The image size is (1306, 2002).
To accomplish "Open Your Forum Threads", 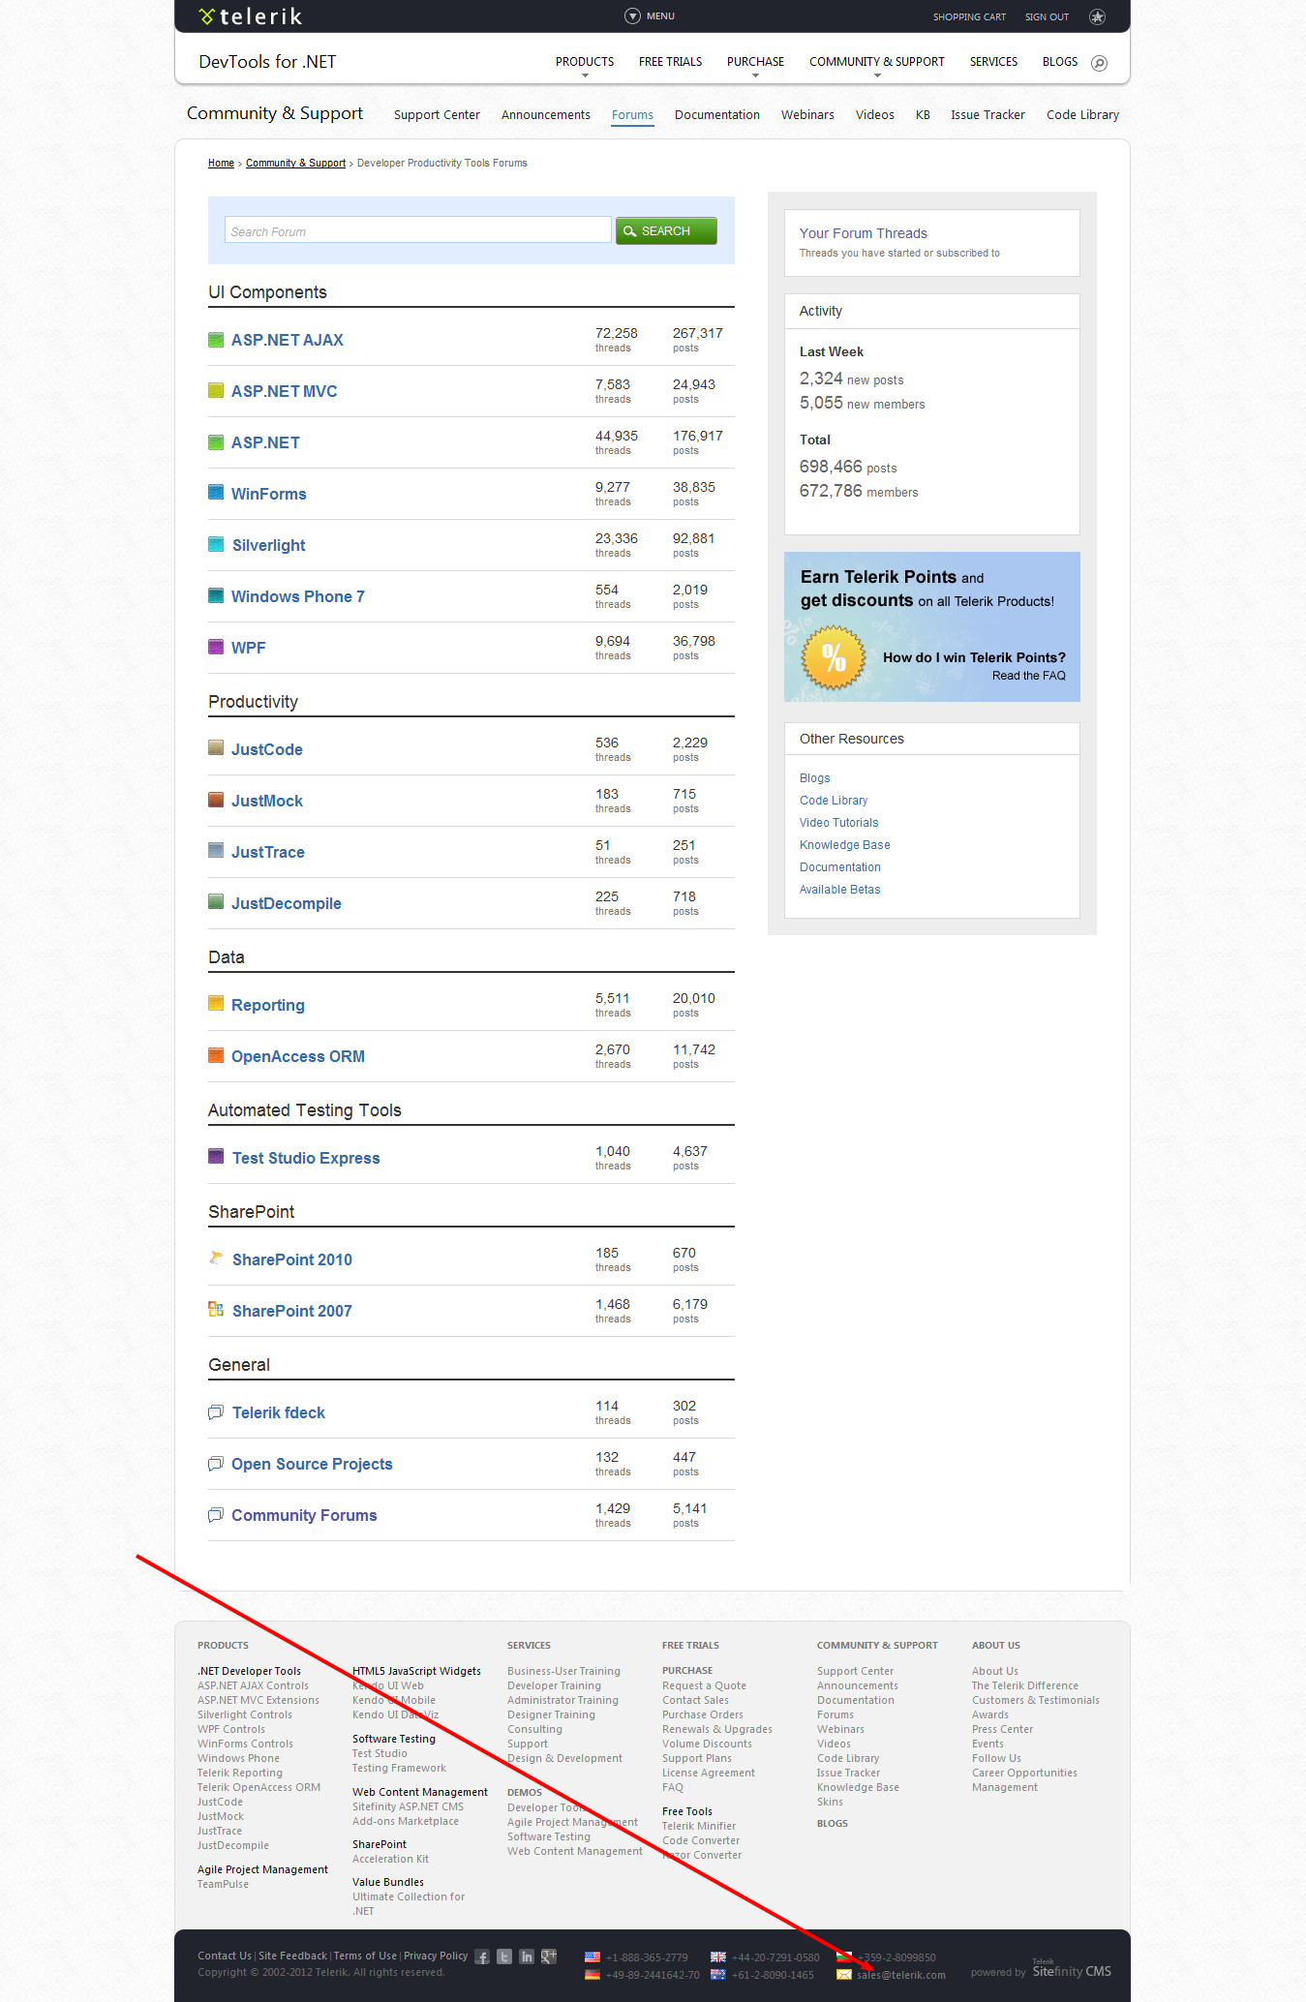I will coord(864,233).
